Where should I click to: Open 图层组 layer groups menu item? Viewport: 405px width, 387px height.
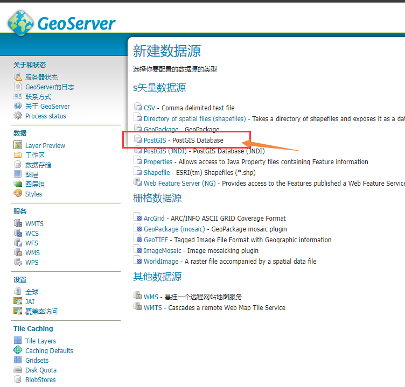[35, 184]
